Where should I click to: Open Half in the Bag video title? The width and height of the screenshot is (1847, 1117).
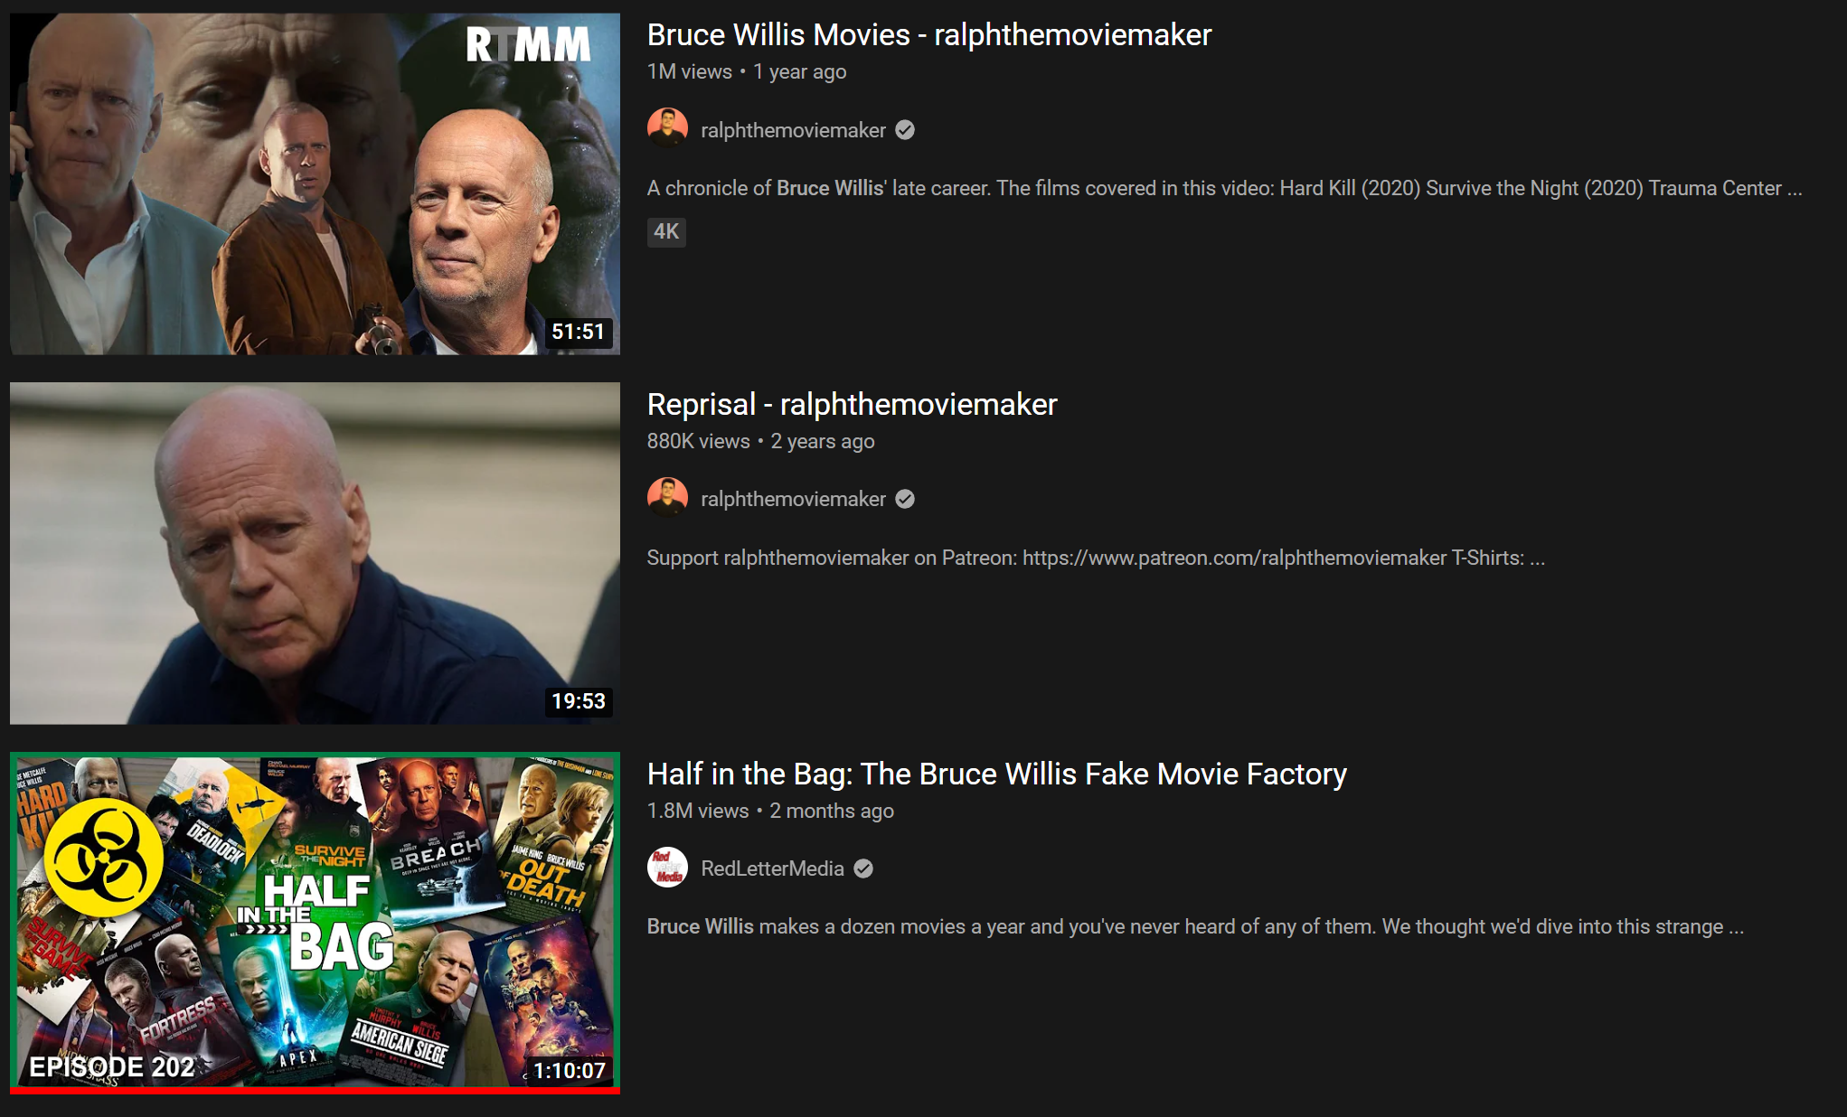996,774
